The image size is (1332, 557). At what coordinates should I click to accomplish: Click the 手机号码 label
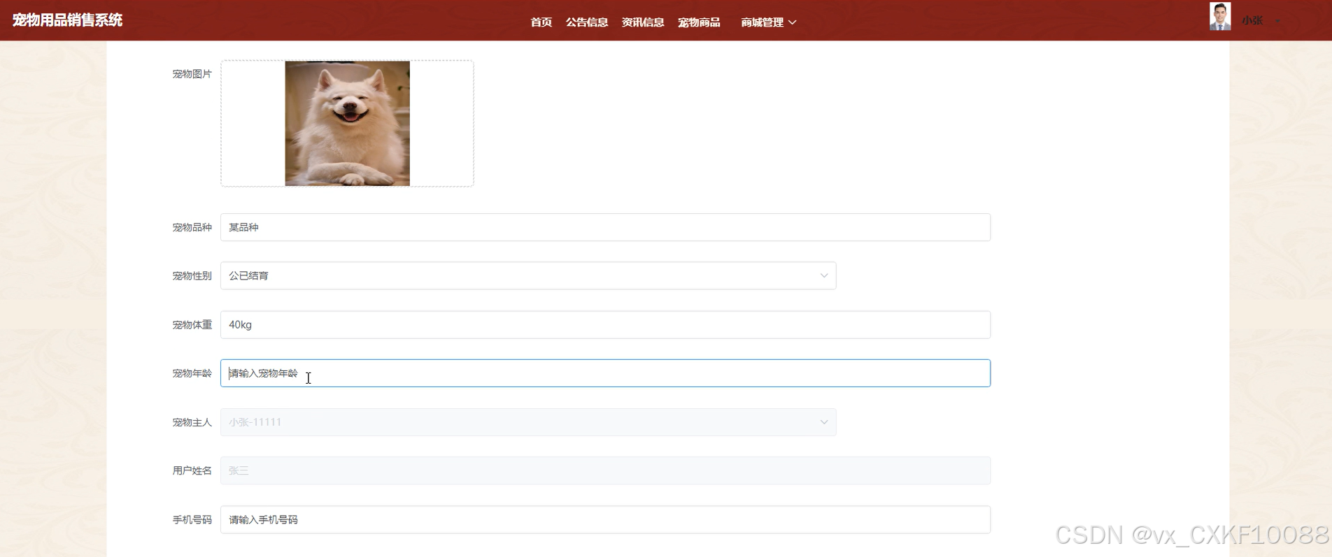[192, 519]
